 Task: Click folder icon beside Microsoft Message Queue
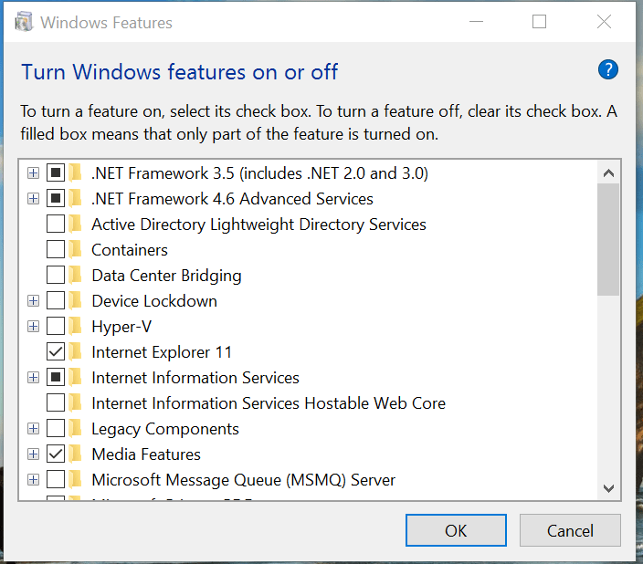[76, 479]
